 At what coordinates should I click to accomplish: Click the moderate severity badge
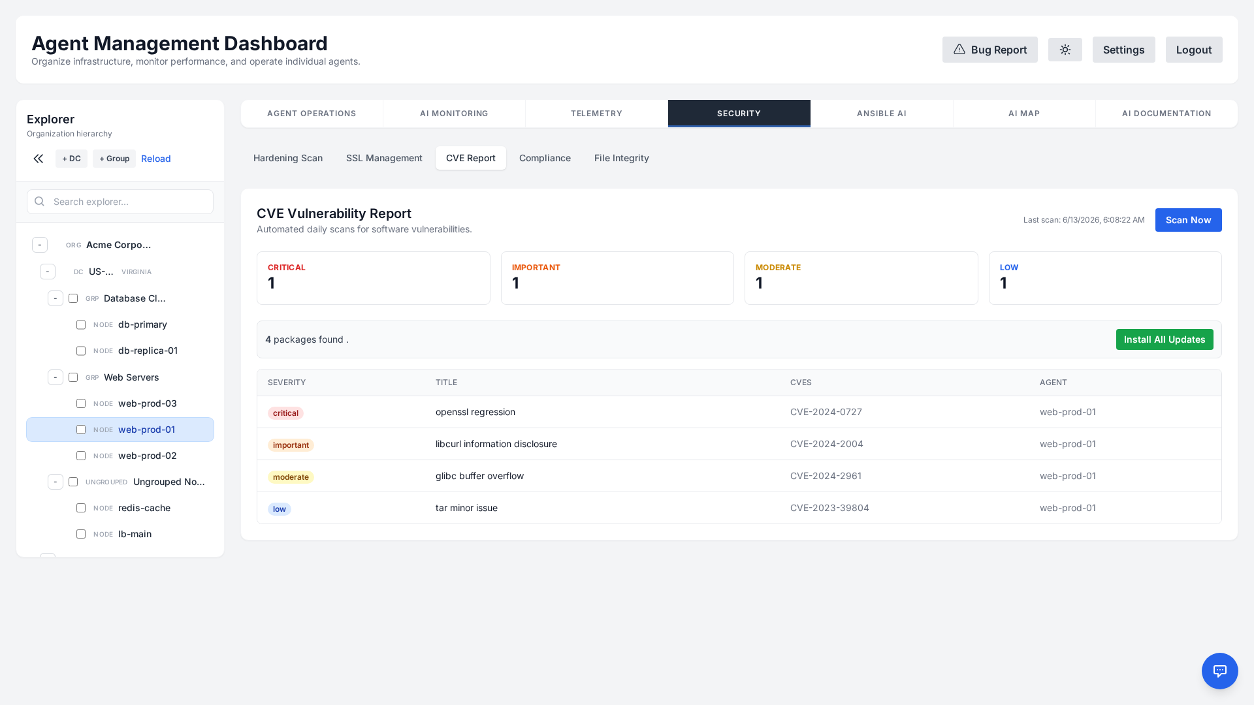point(291,477)
